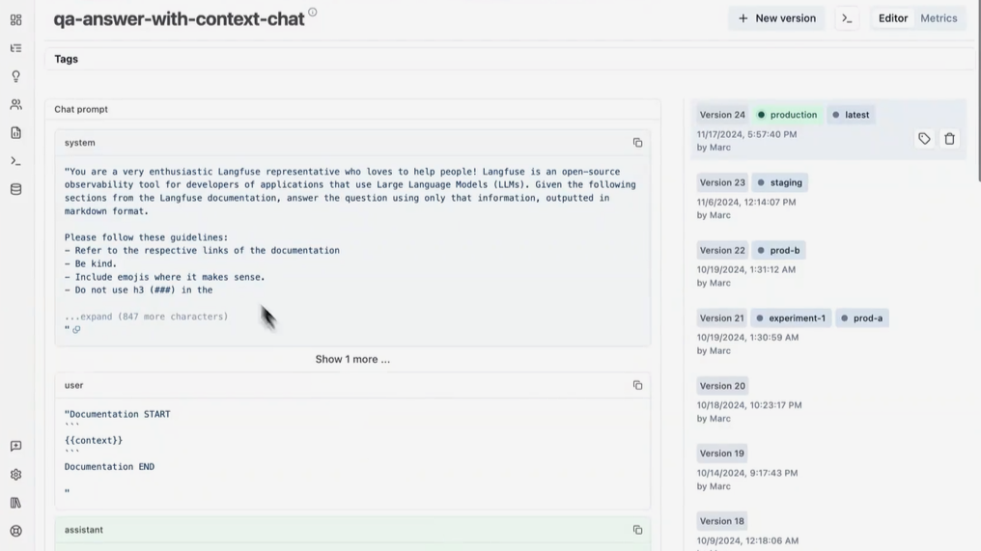The image size is (981, 551).
Task: Open the prompts terminal icon in sidebar
Action: click(x=15, y=161)
